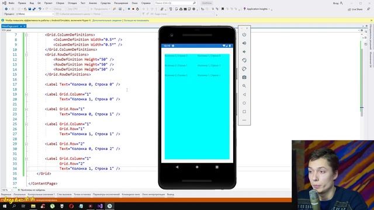Click the emulator sidebar home circle icon
Viewport: 374px width, 210px height.
coord(244,103)
